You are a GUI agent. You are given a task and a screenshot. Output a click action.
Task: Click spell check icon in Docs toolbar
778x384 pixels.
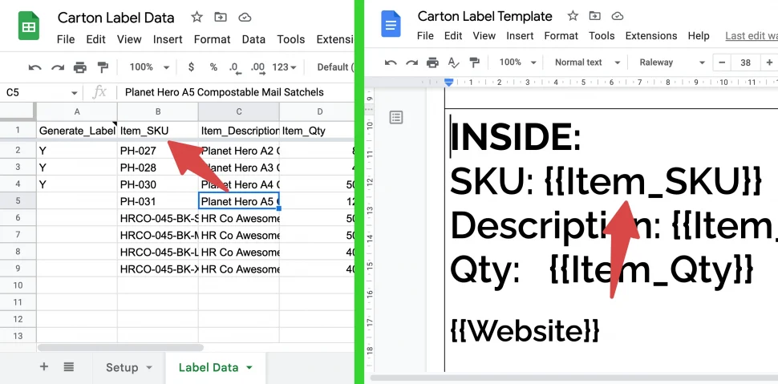pyautogui.click(x=454, y=63)
